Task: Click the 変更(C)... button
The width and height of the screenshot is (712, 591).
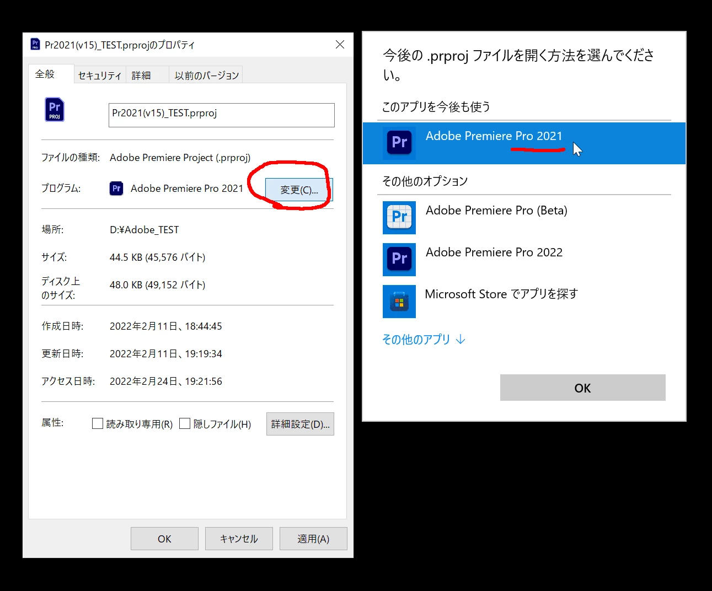Action: tap(299, 190)
